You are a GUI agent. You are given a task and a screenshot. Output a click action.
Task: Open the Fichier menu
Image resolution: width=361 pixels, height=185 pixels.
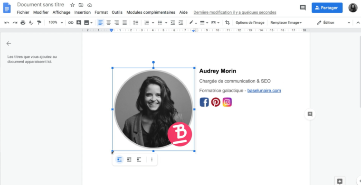click(23, 12)
